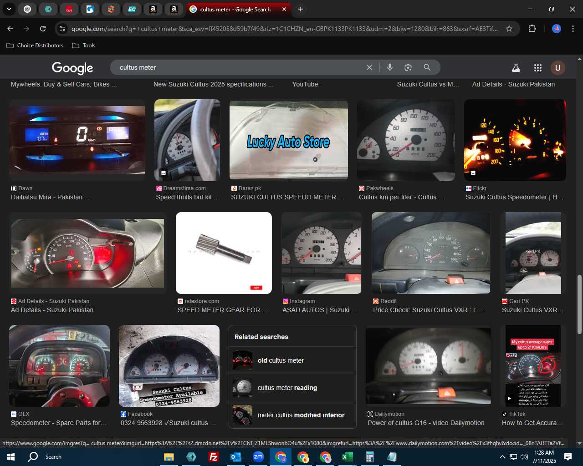Open the Choice Distributors bookmark folder
This screenshot has width=583, height=466.
click(35, 46)
